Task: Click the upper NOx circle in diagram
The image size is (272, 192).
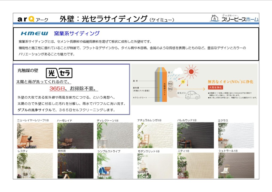Action: pyautogui.click(x=170, y=84)
